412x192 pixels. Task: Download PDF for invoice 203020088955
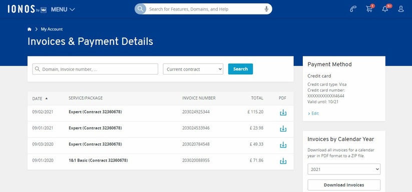[x=283, y=161]
